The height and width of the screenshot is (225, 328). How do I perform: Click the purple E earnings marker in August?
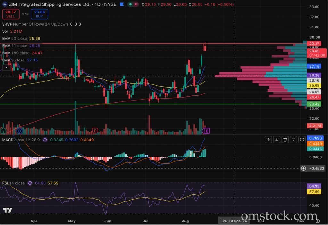coord(207,131)
